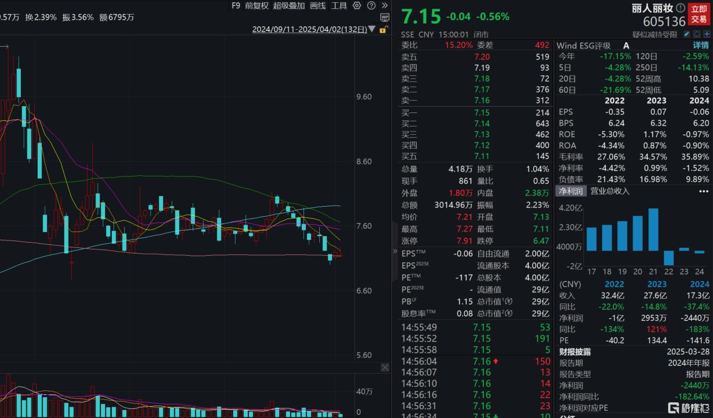Open the F9 deep-data menu
The image size is (713, 418).
pyautogui.click(x=235, y=6)
